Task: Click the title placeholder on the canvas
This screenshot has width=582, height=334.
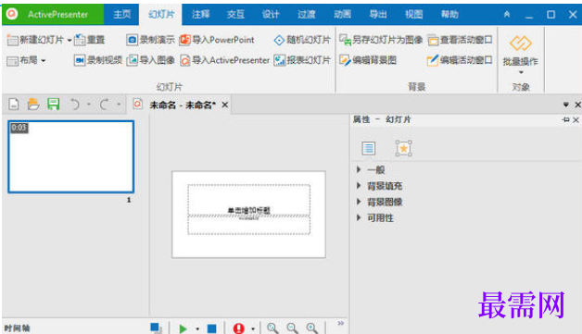Action: click(248, 200)
